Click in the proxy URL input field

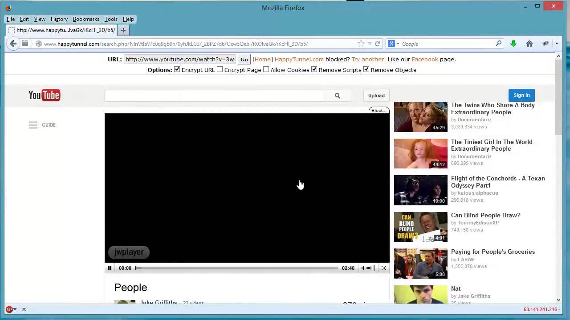[179, 59]
